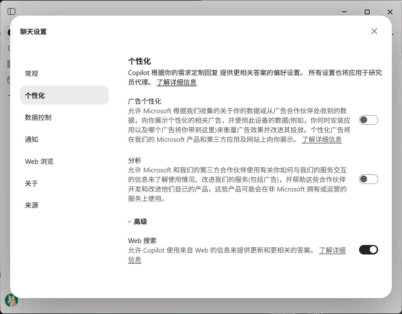Open the 来源 settings tab
Viewport: 402px width, 314px height.
64,205
